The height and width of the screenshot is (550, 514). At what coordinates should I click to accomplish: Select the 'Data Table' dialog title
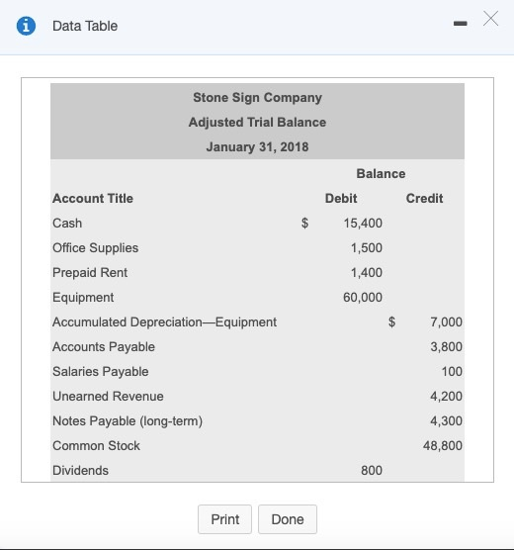pyautogui.click(x=85, y=26)
